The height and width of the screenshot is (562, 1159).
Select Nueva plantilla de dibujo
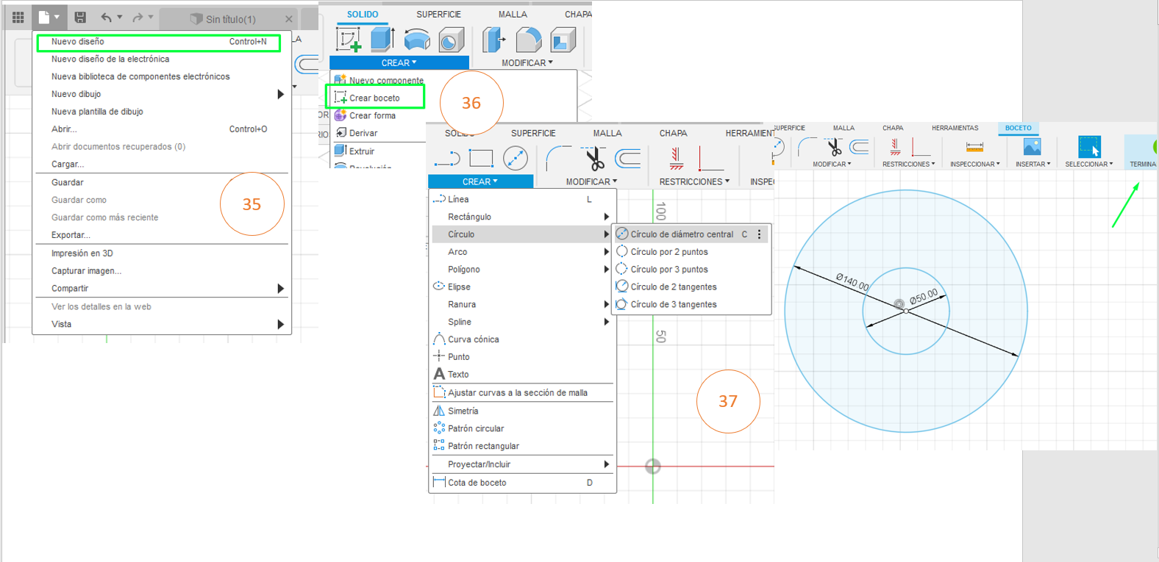click(97, 112)
